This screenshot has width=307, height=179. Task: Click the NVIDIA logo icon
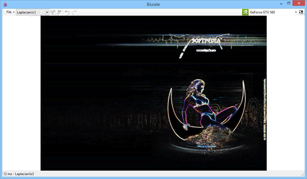(x=245, y=12)
